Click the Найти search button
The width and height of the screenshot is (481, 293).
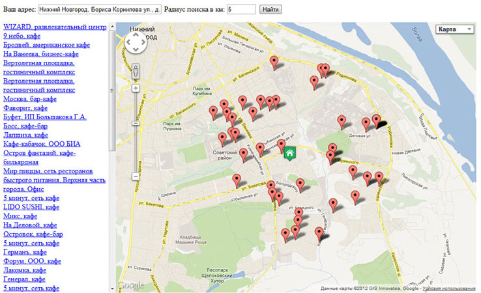coord(270,10)
